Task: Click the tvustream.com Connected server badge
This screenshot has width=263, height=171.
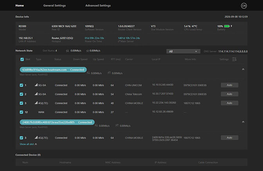Action: point(53,69)
